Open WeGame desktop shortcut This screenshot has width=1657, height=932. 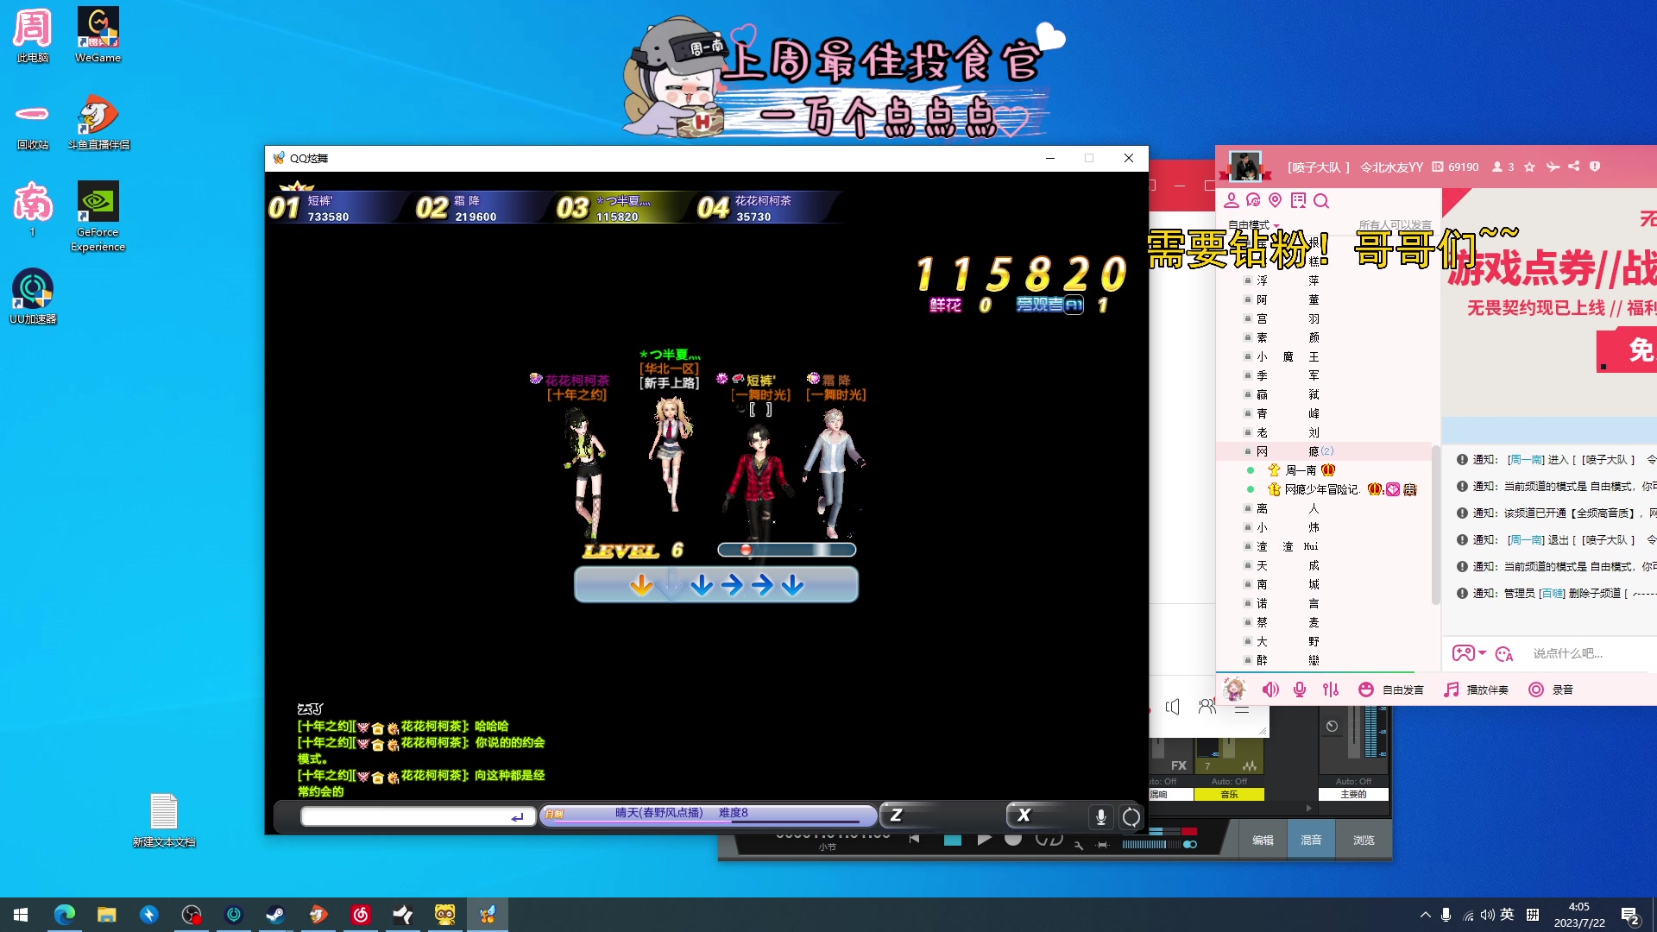[98, 35]
